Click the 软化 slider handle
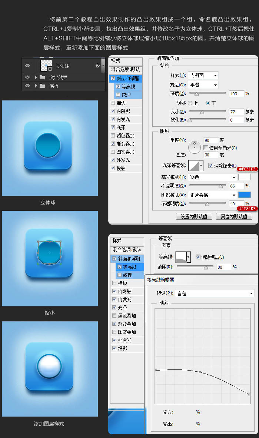Screen dimensions: 259x438 (x=190, y=120)
